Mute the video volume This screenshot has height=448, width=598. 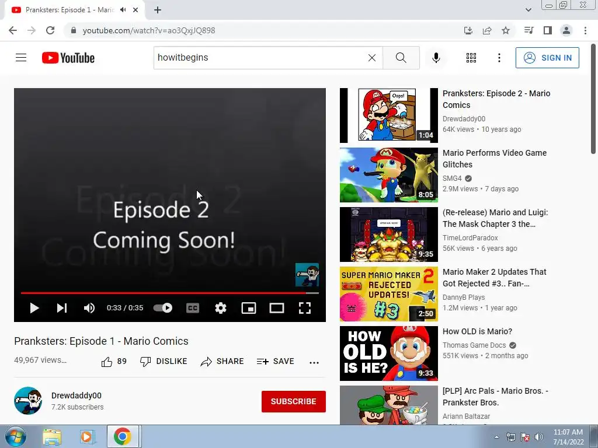(89, 308)
